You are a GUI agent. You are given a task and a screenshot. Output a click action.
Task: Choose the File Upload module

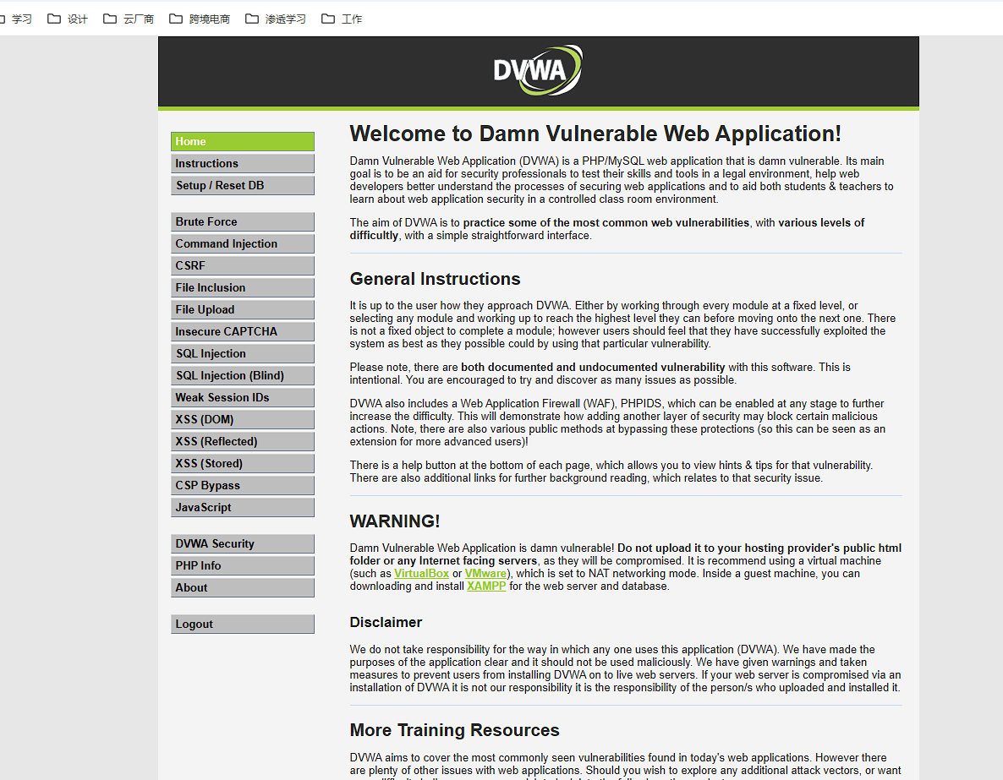(242, 310)
